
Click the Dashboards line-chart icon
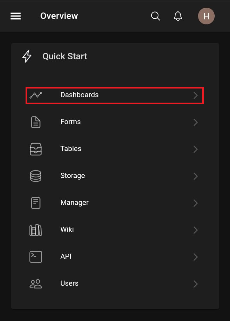[x=36, y=95]
